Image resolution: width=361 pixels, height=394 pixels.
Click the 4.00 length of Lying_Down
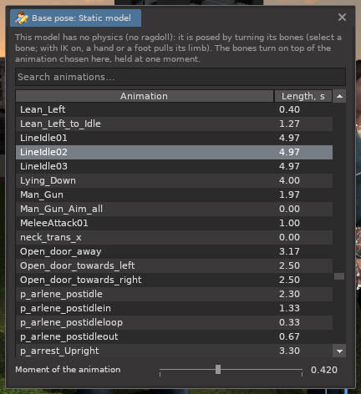click(289, 180)
